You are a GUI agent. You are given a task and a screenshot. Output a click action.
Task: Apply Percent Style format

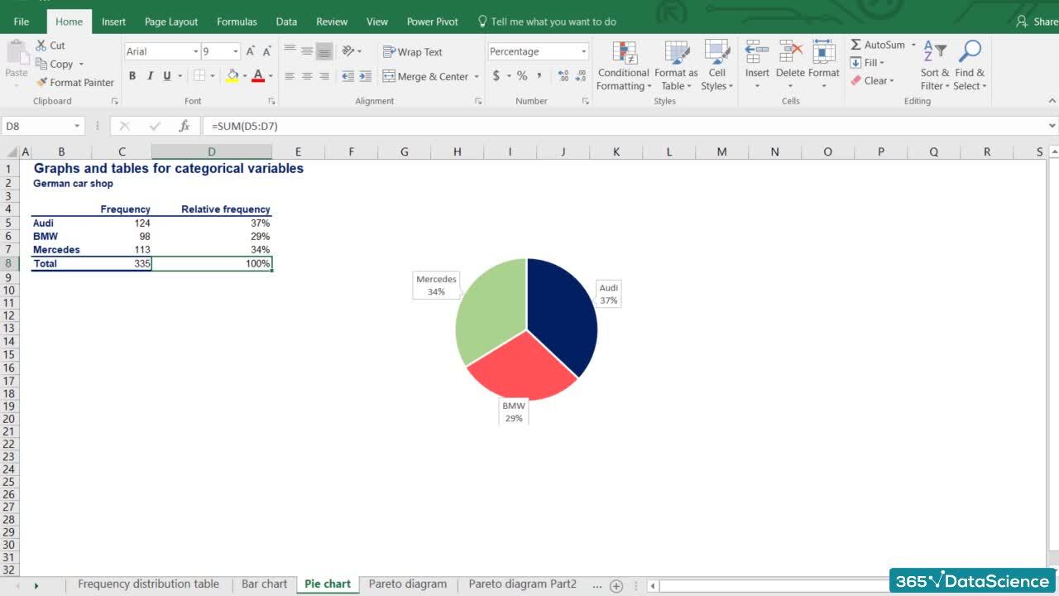pyautogui.click(x=522, y=75)
